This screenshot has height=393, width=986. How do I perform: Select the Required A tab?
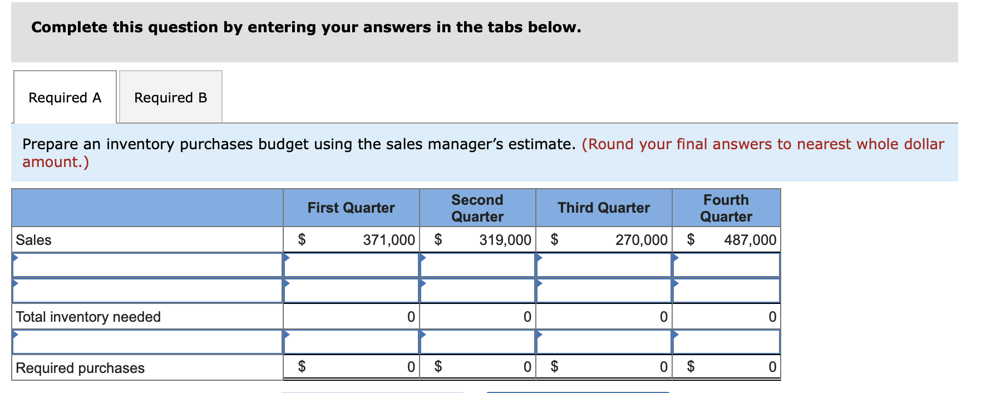65,97
